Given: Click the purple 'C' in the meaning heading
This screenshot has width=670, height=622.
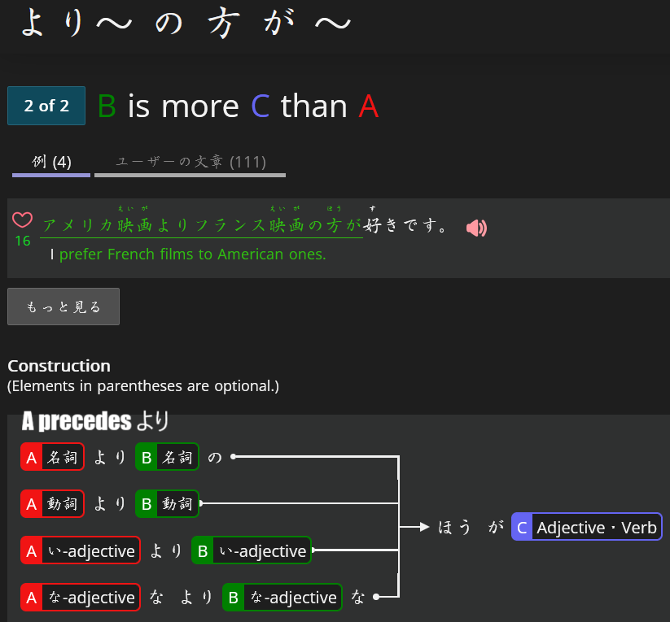Looking at the screenshot, I should [261, 107].
